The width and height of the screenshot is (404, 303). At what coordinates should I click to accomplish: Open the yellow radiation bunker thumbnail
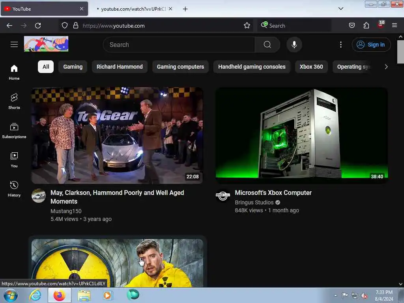pos(117,263)
